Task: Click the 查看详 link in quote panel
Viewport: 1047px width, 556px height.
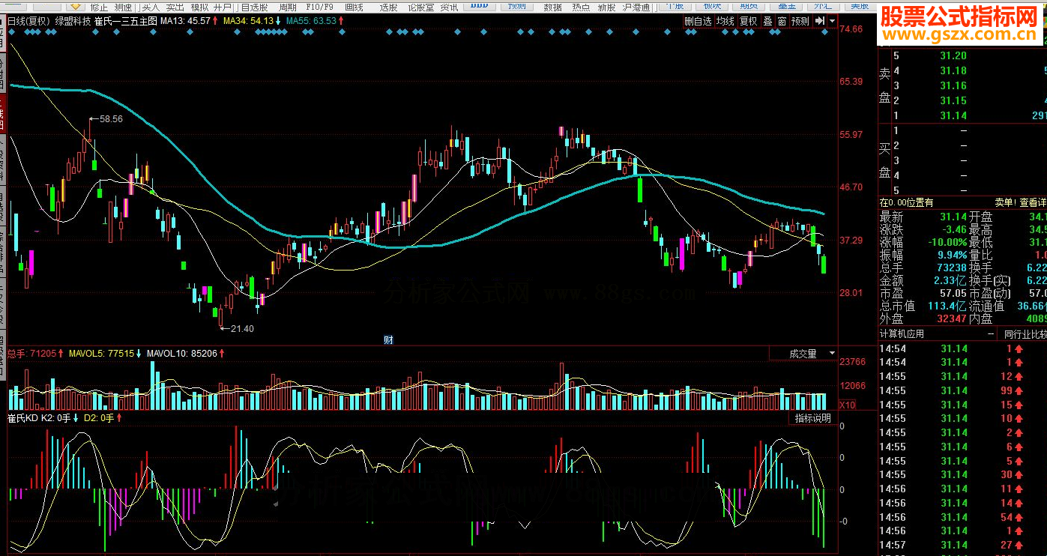Action: point(1033,202)
